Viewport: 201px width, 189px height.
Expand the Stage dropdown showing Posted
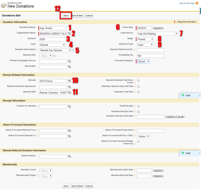[x=145, y=39]
